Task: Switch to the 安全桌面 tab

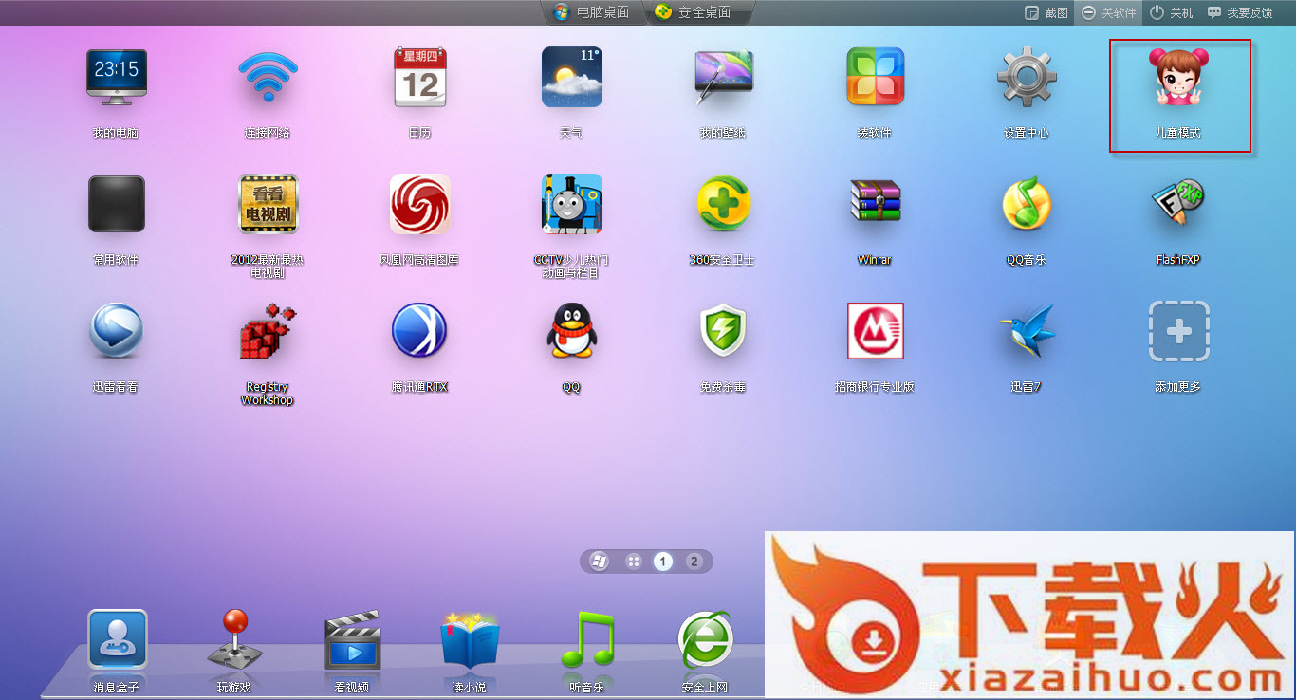Action: tap(693, 12)
